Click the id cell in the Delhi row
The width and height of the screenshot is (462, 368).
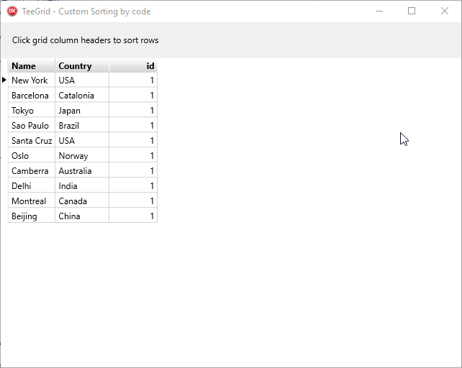coord(133,185)
